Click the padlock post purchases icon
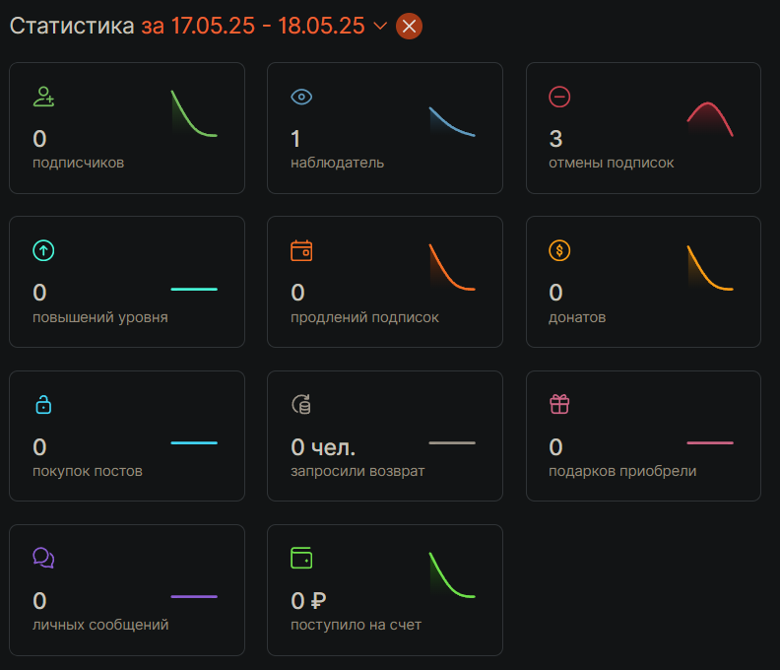The width and height of the screenshot is (780, 670). (x=43, y=404)
